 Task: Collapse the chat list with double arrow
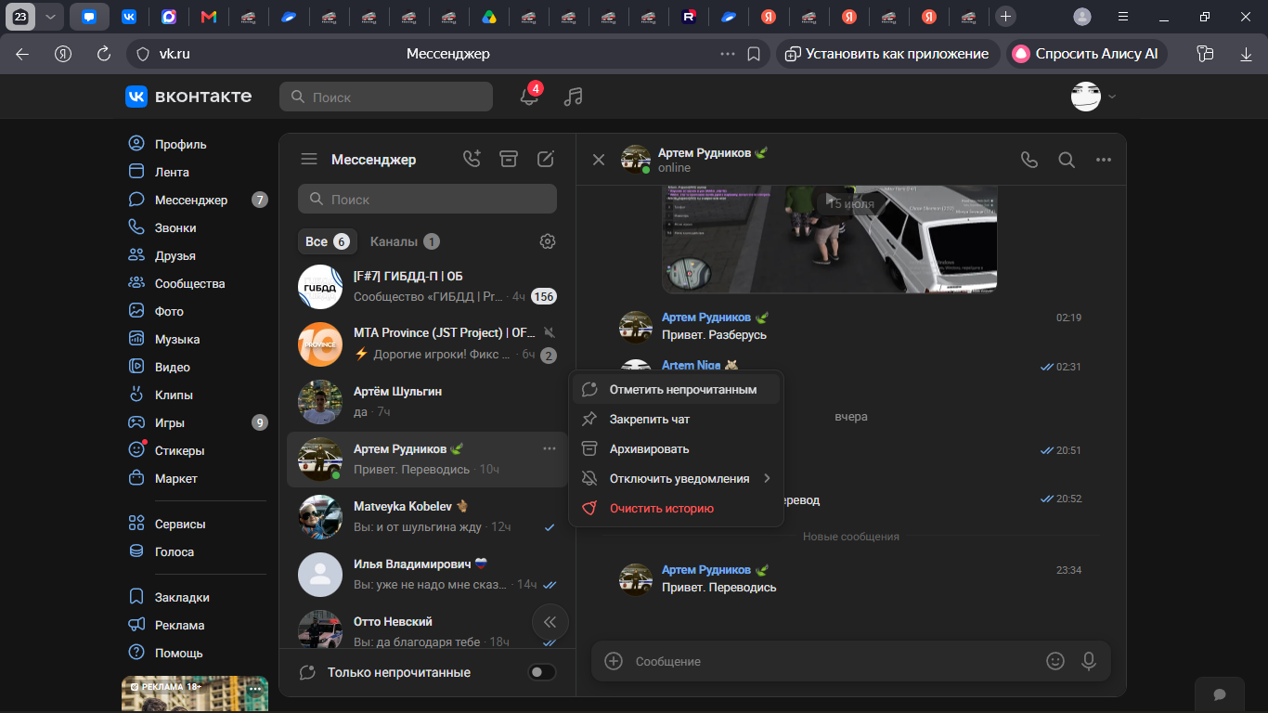click(x=550, y=622)
